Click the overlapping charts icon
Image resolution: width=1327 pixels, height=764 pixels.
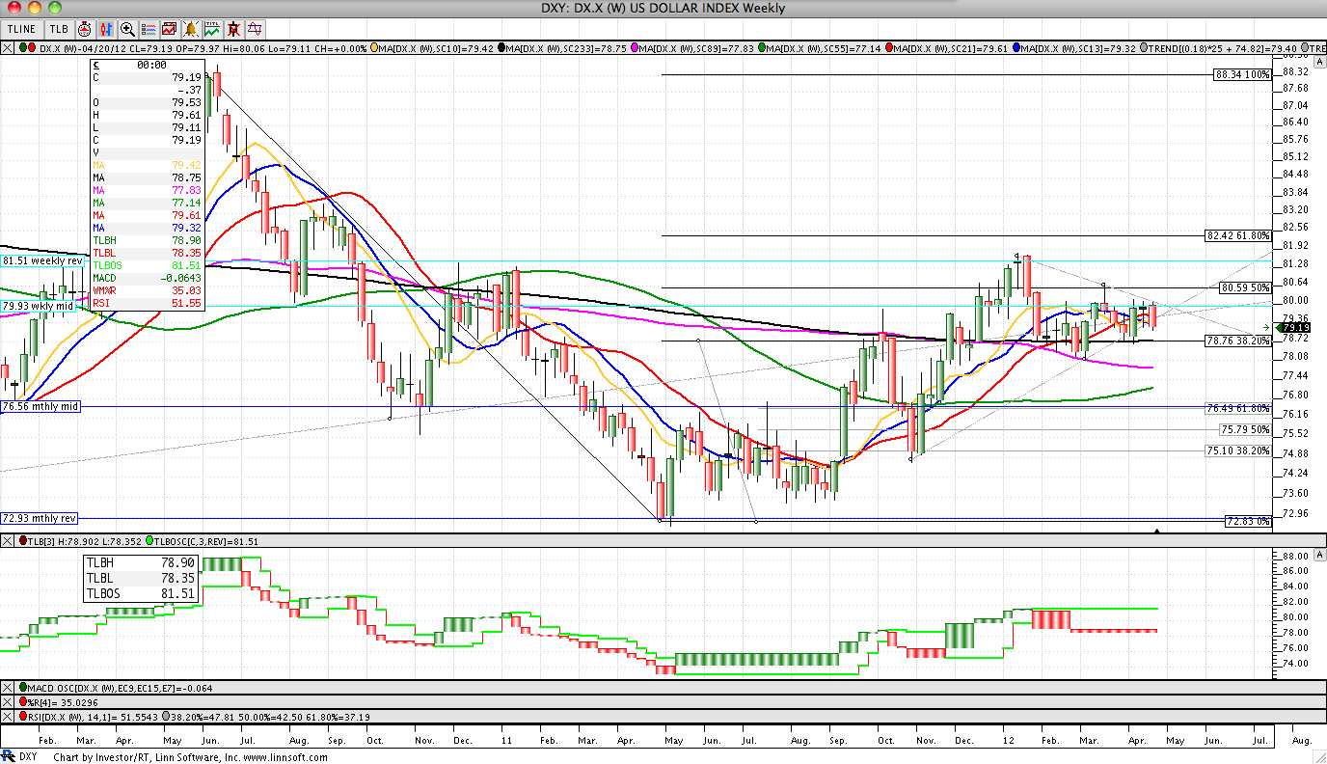[170, 30]
